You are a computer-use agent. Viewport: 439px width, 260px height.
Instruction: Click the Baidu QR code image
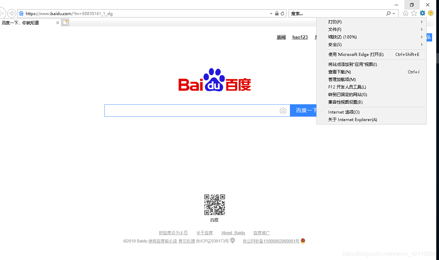214,205
